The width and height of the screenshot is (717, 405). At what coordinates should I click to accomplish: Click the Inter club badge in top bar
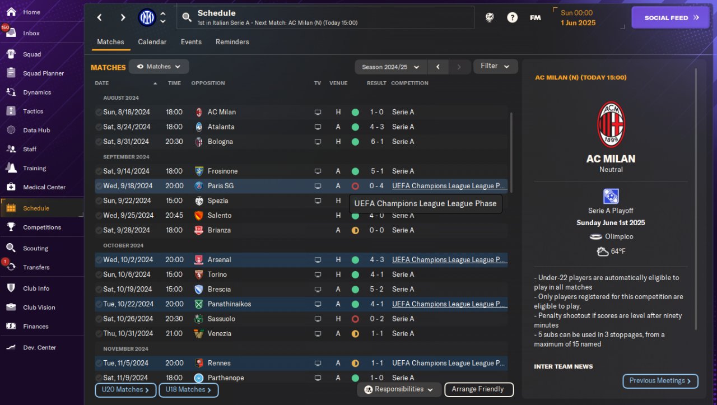(x=147, y=18)
